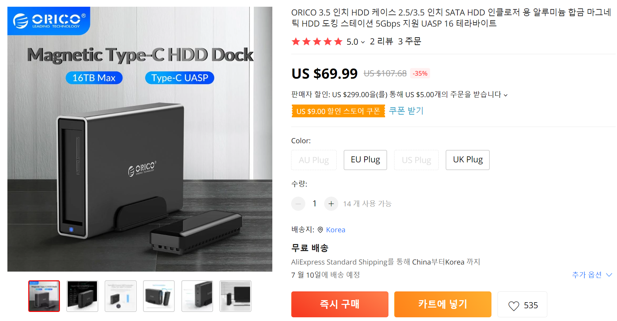Click the location pin icon by Korea

320,230
